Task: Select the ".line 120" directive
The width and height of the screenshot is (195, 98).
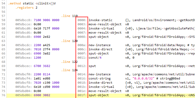Action: point(70,41)
